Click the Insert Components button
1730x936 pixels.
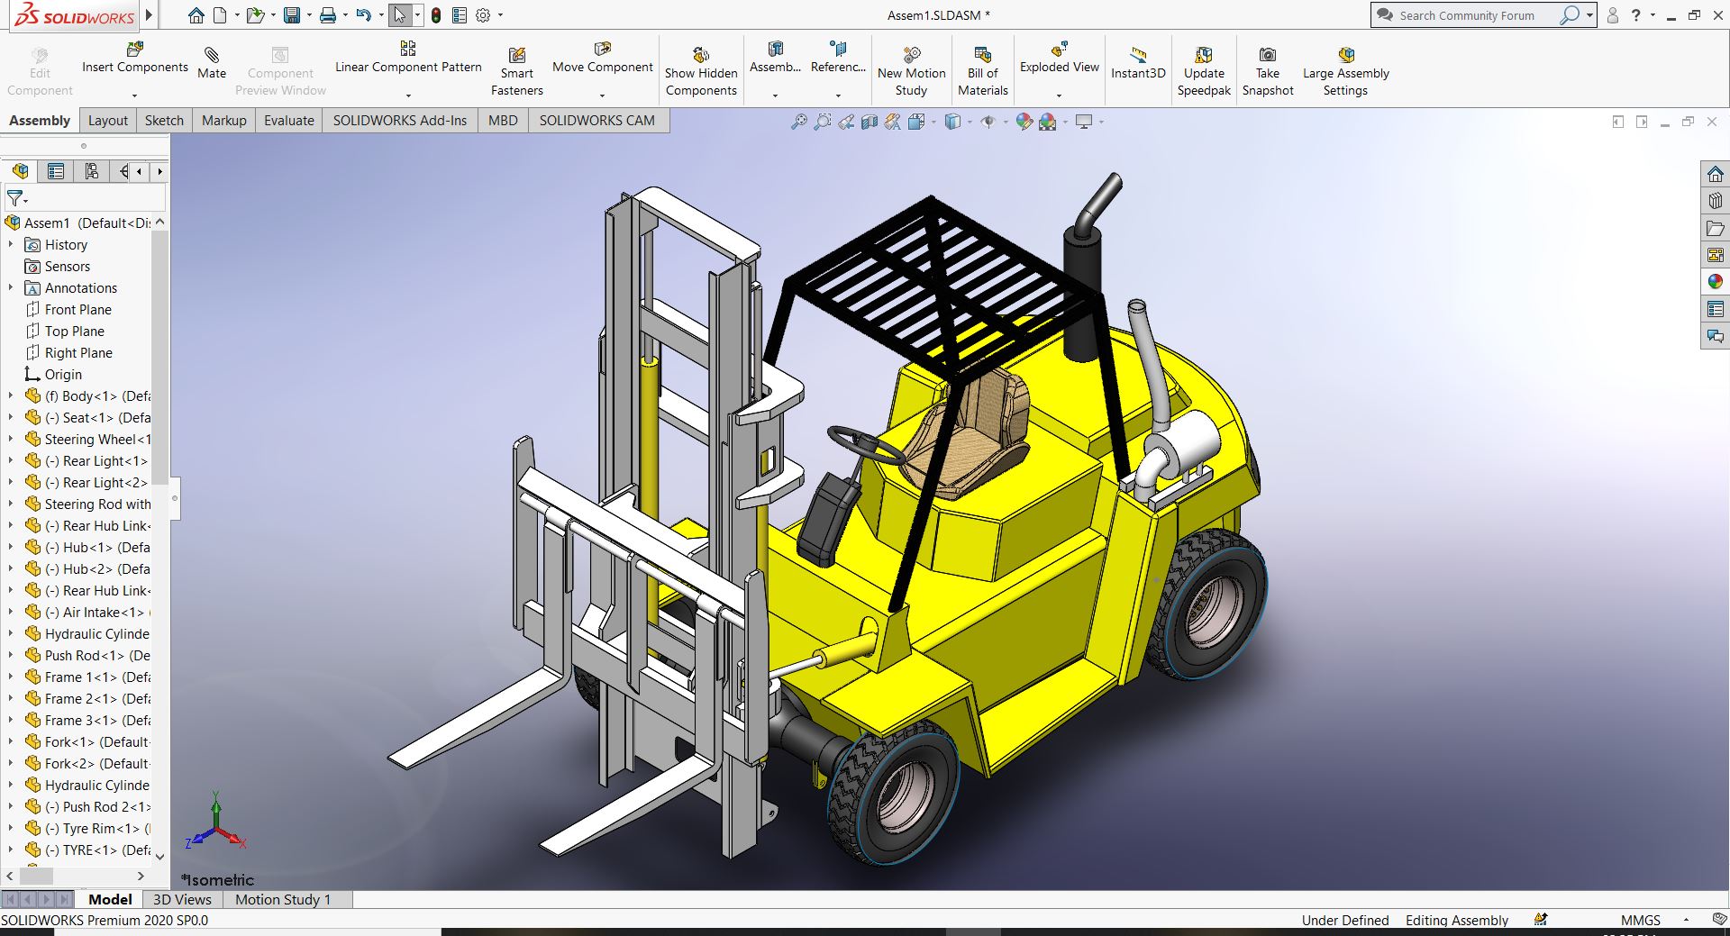pyautogui.click(x=134, y=58)
